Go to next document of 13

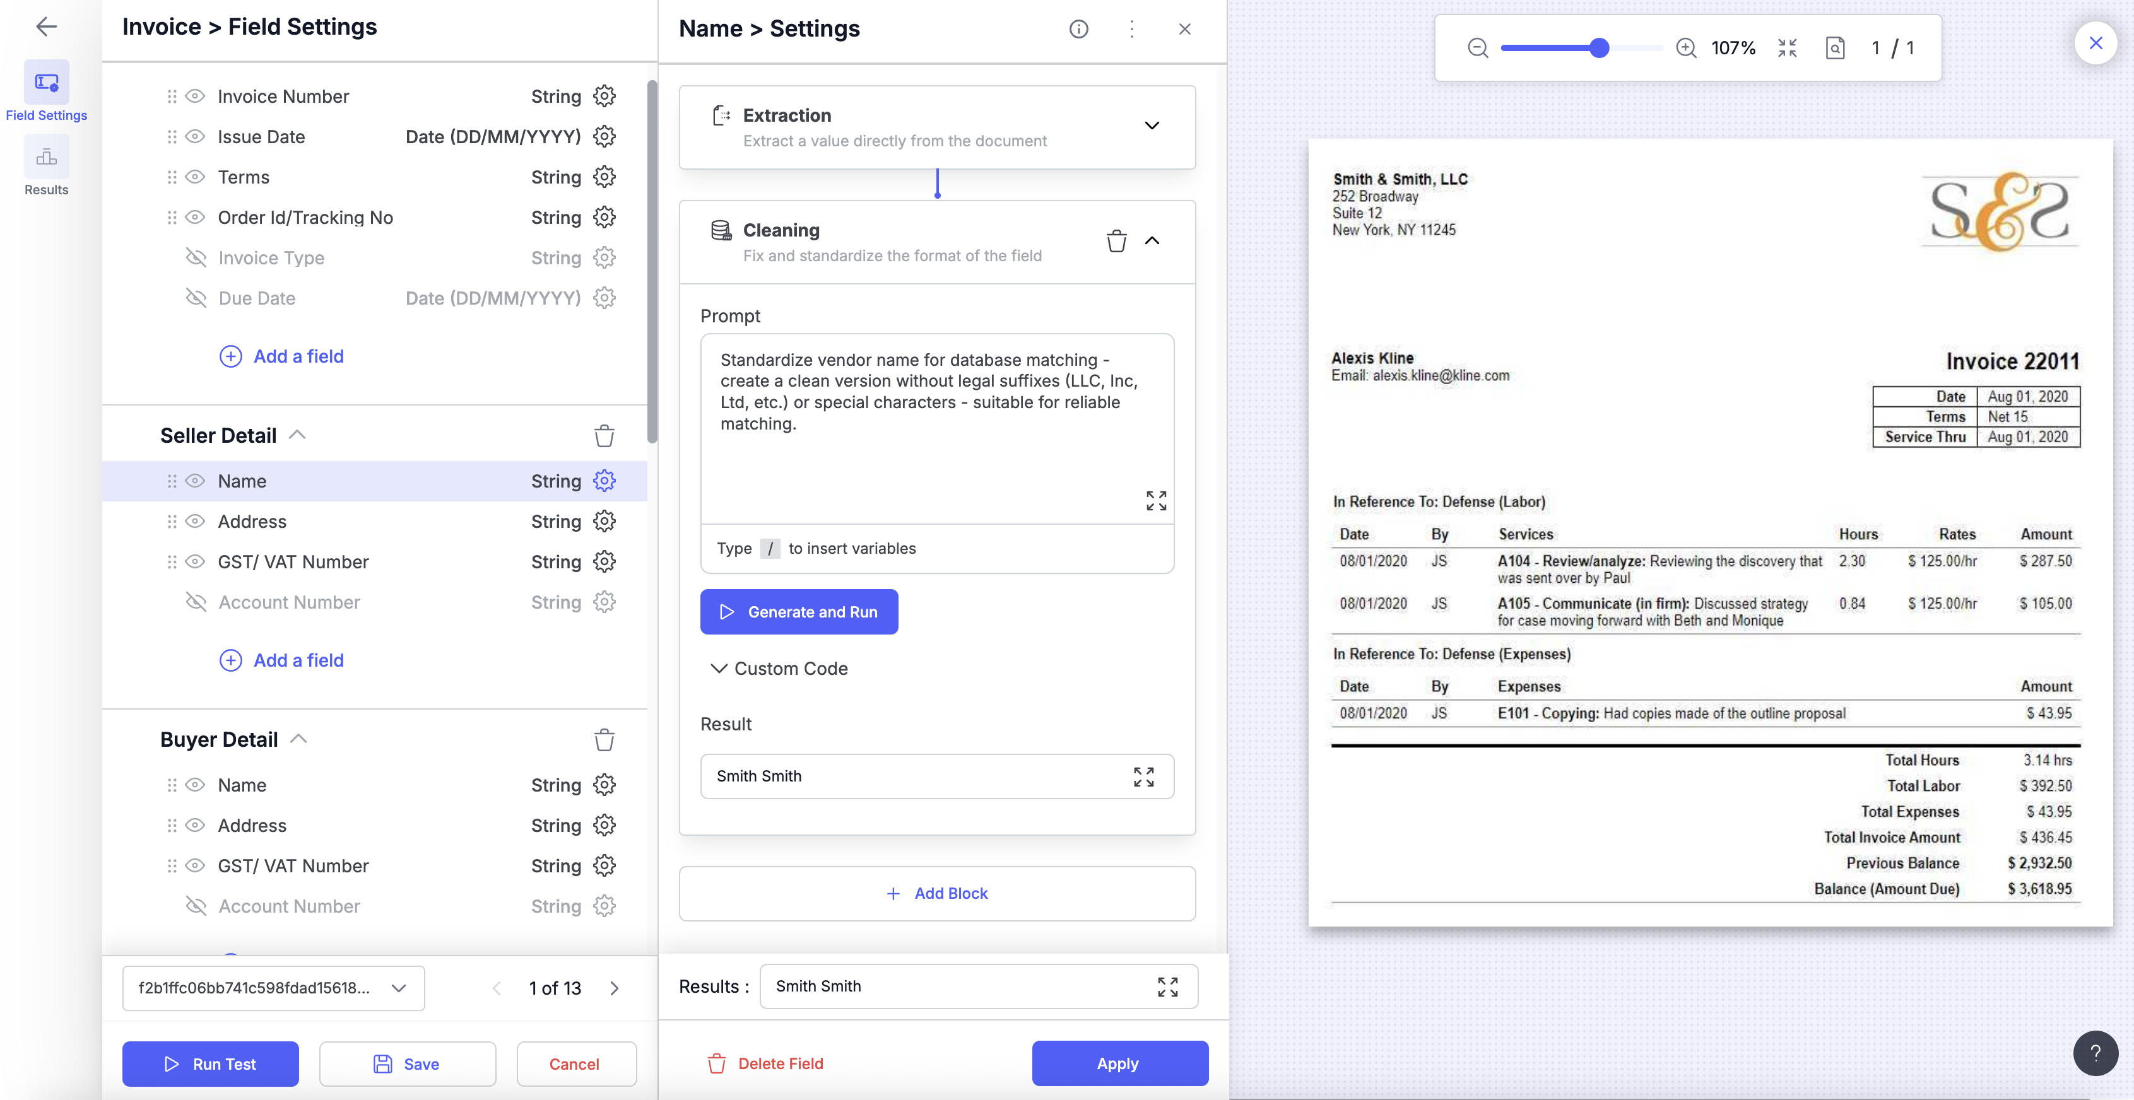point(614,988)
